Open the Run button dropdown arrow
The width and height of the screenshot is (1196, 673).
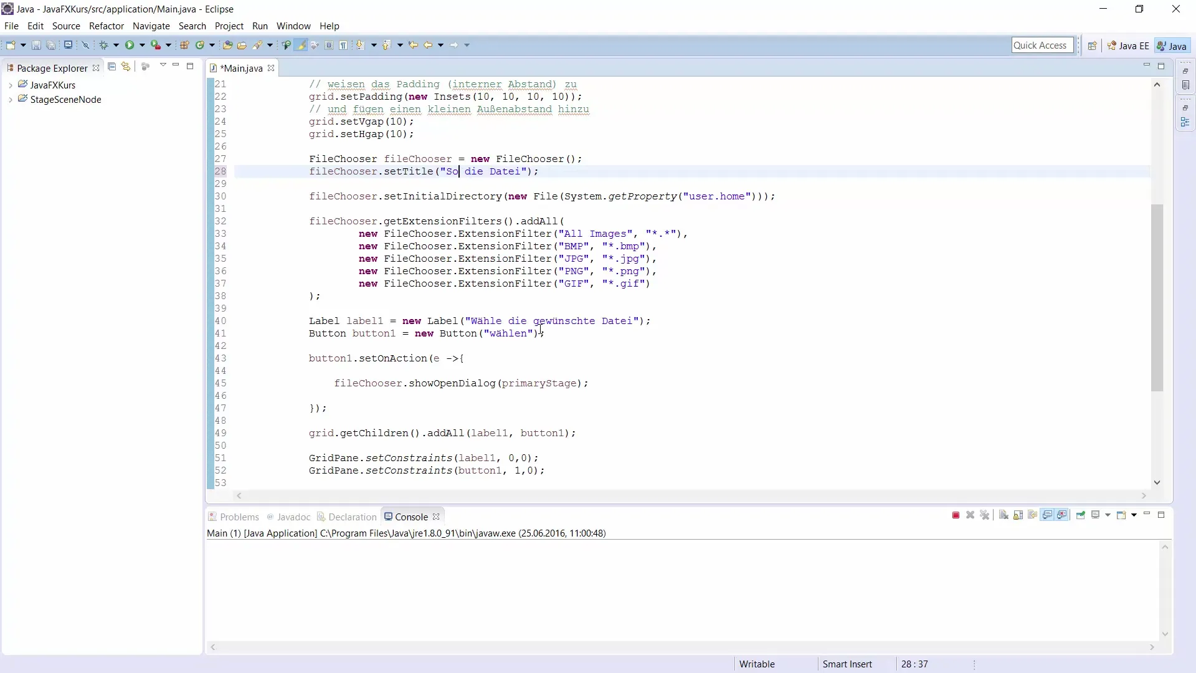pyautogui.click(x=142, y=45)
